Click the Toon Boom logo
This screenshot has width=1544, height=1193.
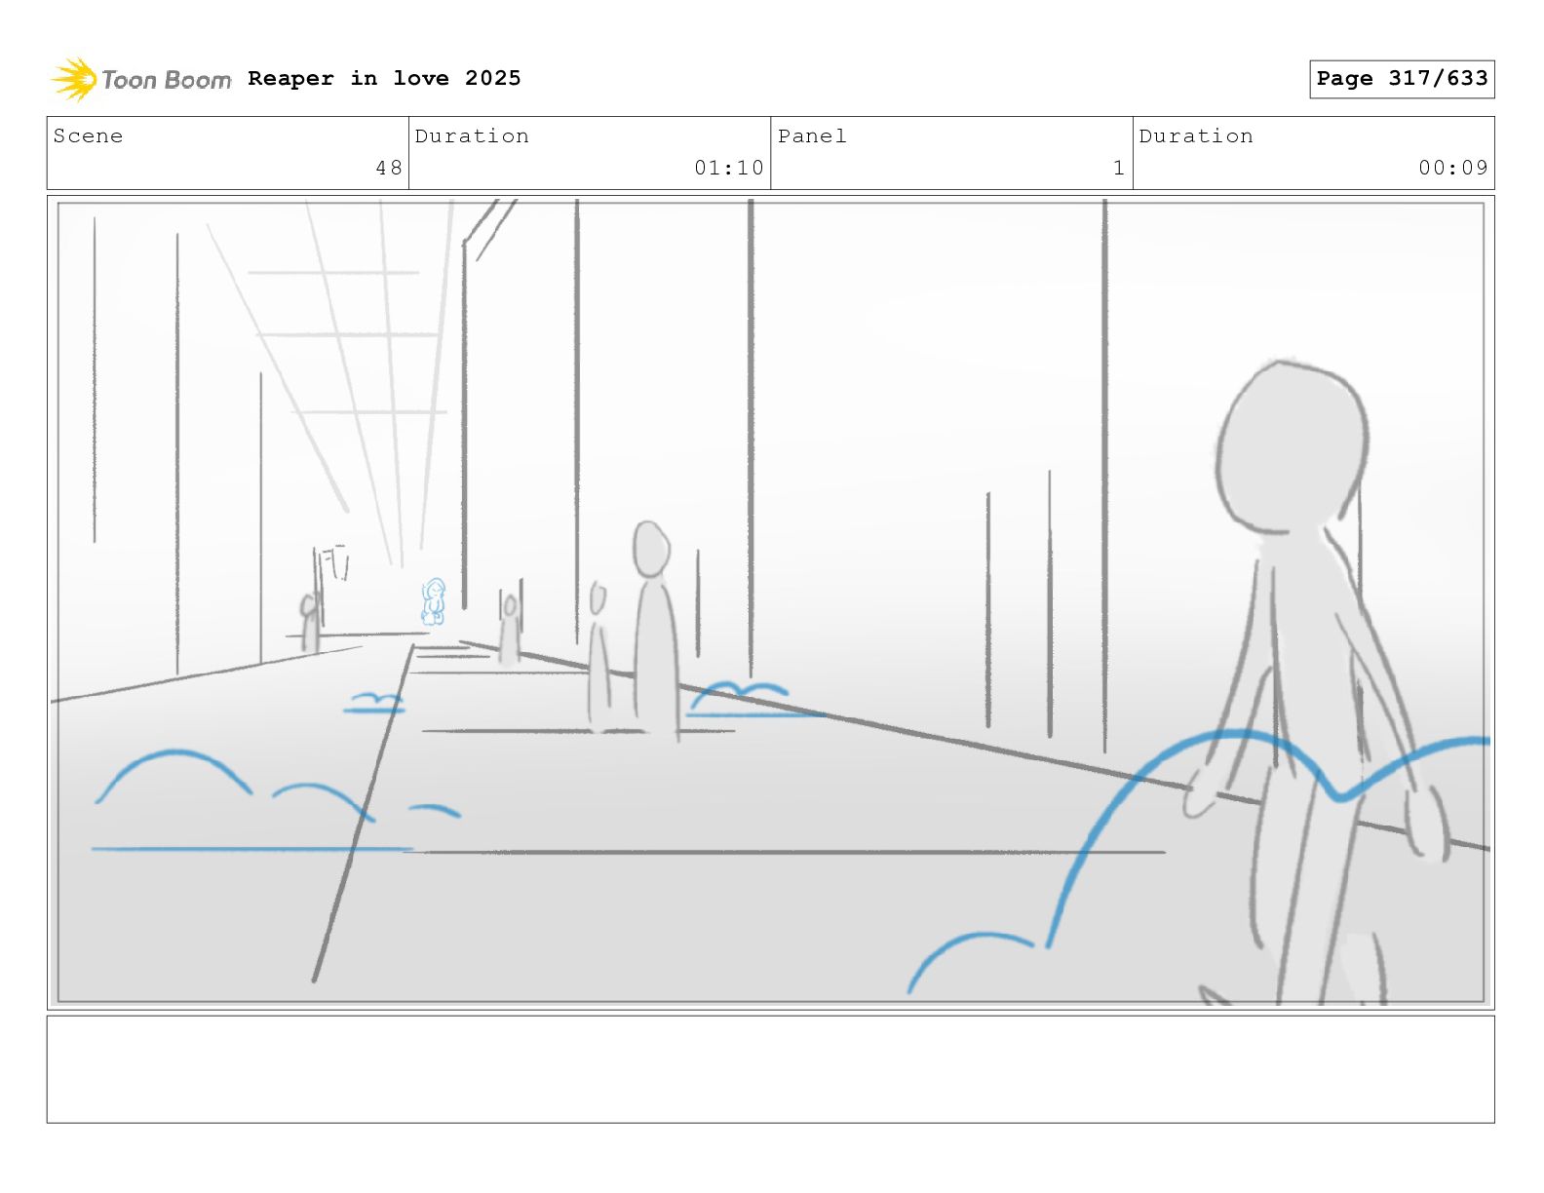(x=141, y=79)
